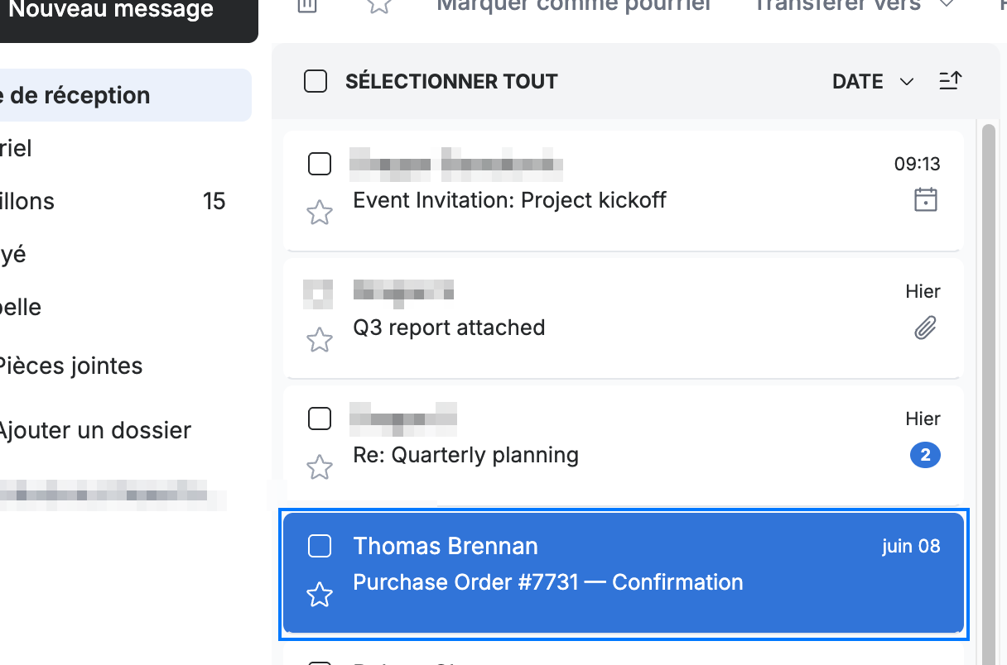The width and height of the screenshot is (1007, 665).
Task: Click the message list vertical scrollbar
Action: [x=988, y=389]
